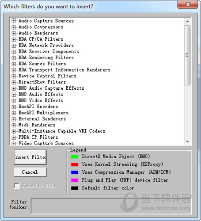Click Uses Kernel Streaming (KSProxy) legend text

click(122, 164)
